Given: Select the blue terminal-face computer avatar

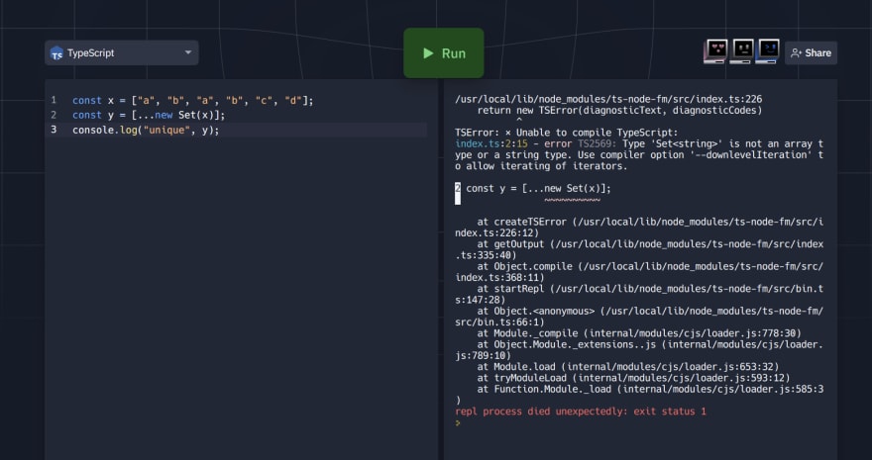Looking at the screenshot, I should [x=767, y=51].
